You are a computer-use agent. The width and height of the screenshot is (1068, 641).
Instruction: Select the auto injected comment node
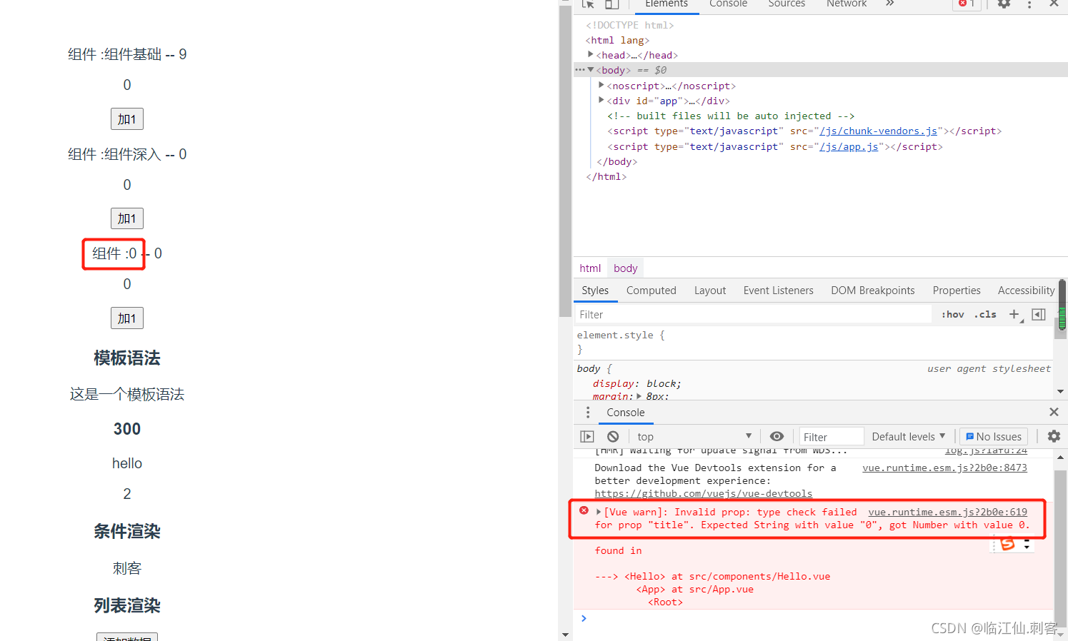pos(730,116)
